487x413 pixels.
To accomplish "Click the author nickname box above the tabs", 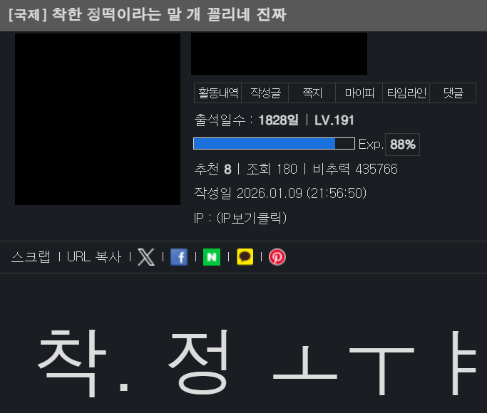I will [279, 53].
